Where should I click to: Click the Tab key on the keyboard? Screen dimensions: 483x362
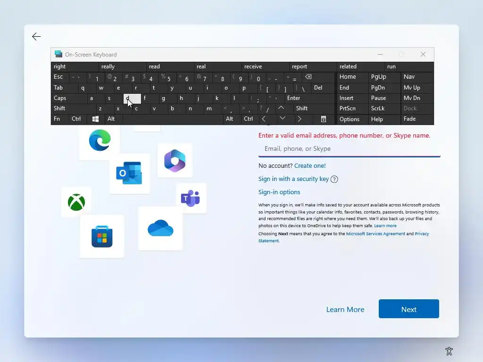tap(64, 88)
